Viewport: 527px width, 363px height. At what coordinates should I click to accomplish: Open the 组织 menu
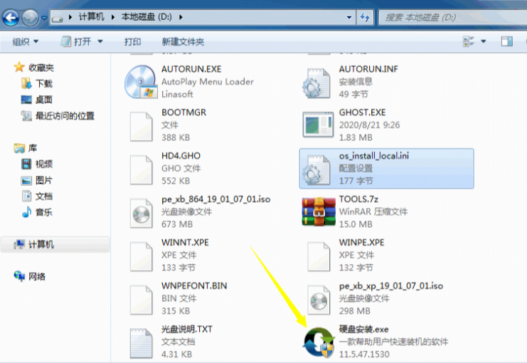click(26, 42)
